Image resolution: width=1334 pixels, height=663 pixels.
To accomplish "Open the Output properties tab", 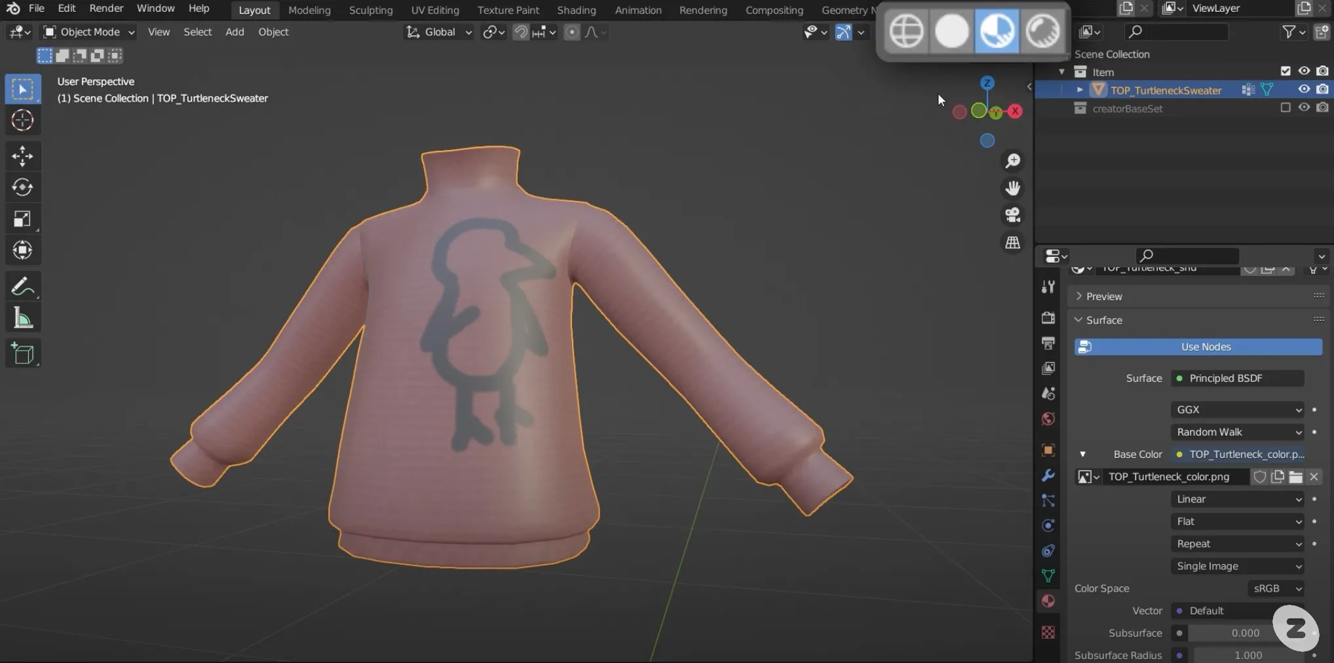I will click(1048, 343).
